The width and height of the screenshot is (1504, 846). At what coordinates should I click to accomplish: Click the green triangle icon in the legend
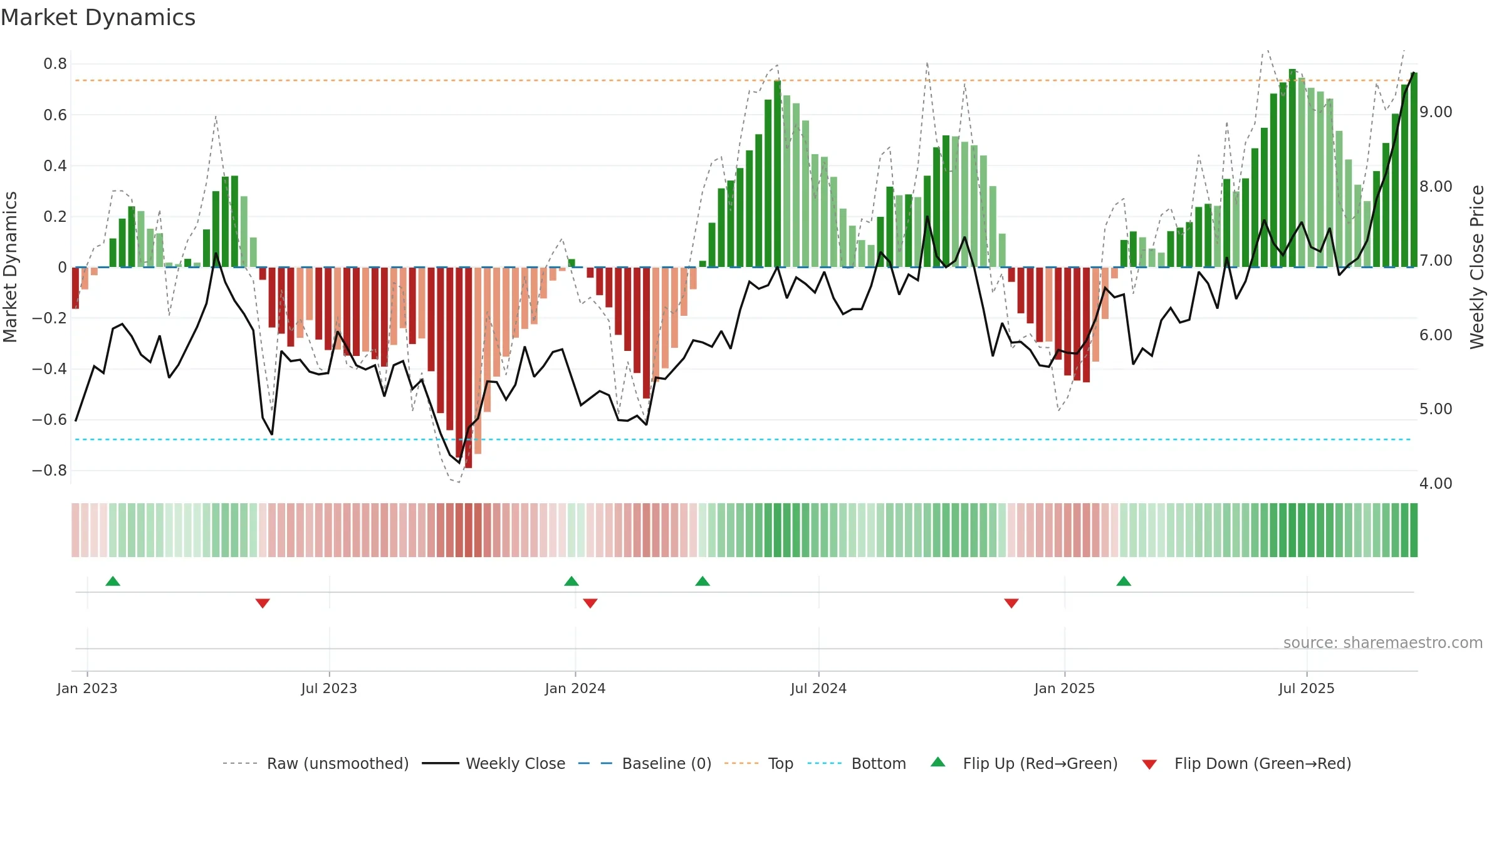(x=938, y=762)
